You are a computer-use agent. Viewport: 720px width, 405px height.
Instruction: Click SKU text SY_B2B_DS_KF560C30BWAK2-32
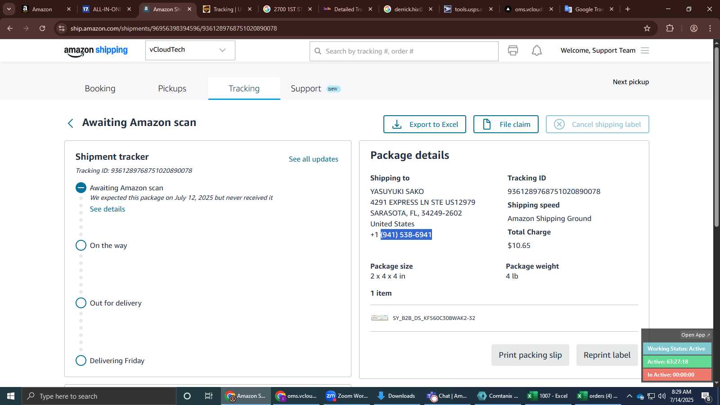click(x=434, y=318)
